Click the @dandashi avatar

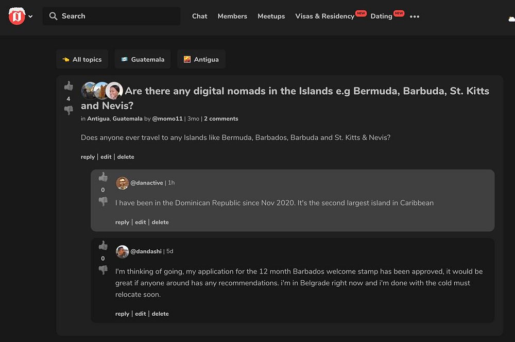tap(122, 252)
